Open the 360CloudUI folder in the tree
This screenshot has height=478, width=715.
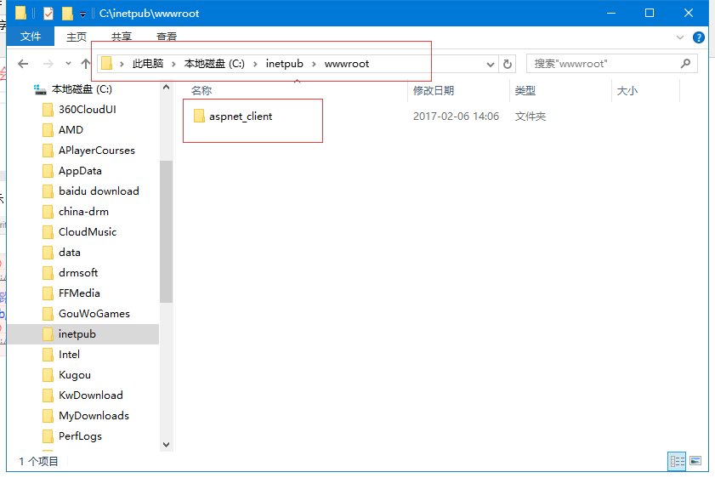click(87, 110)
